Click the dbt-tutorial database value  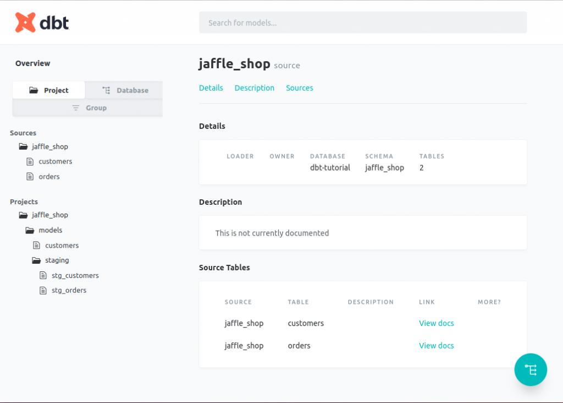pyautogui.click(x=330, y=167)
